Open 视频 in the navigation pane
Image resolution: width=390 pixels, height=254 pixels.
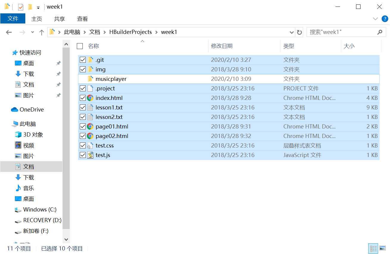[29, 145]
